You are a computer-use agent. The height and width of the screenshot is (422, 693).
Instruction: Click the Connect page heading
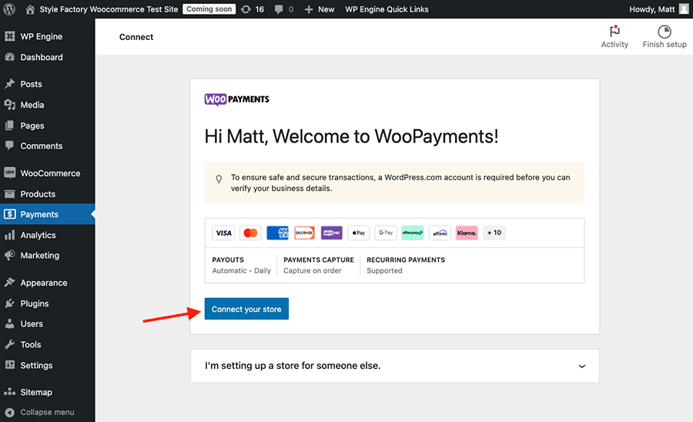pyautogui.click(x=136, y=37)
